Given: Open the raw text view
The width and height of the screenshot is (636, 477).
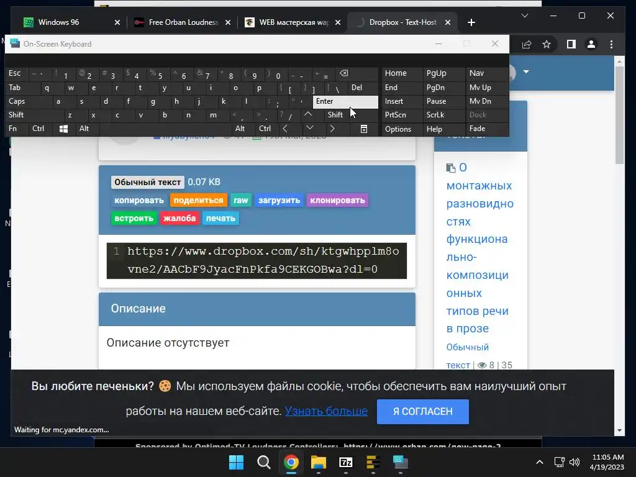Looking at the screenshot, I should click(240, 201).
